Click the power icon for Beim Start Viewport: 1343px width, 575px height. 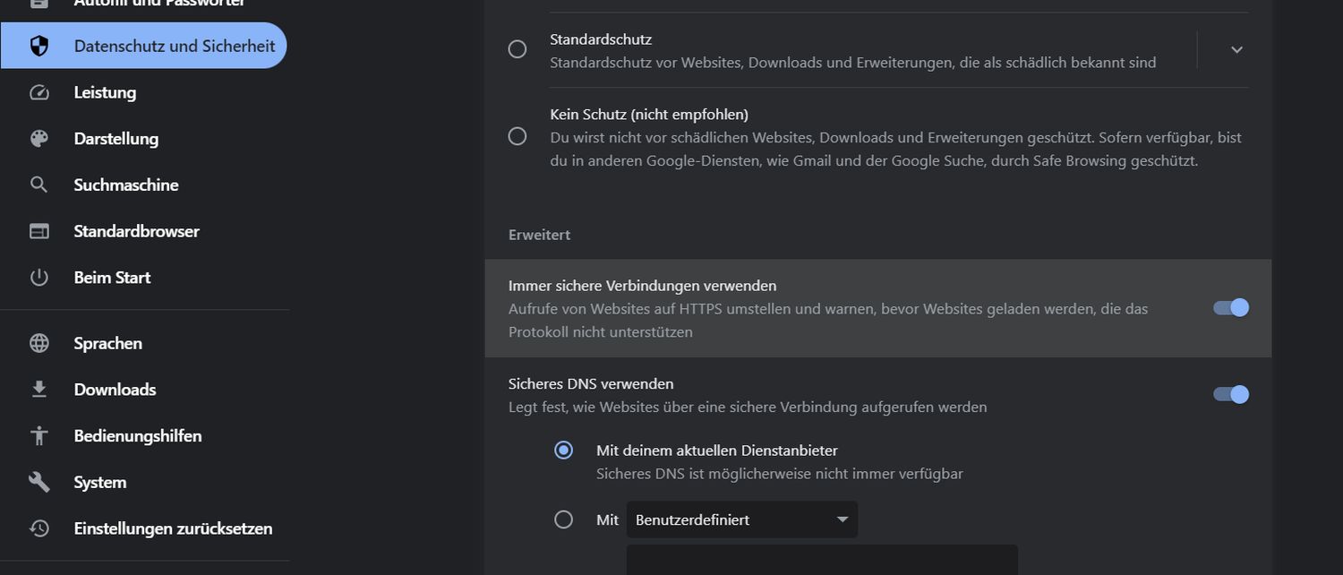coord(39,278)
